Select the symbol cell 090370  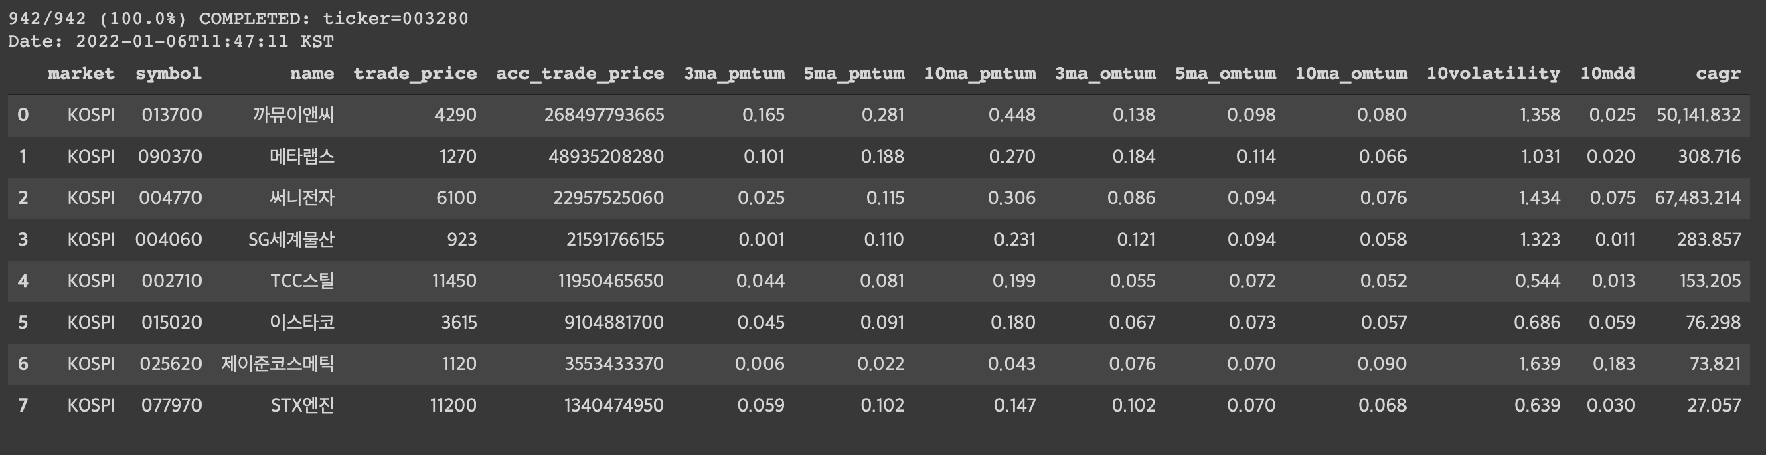(169, 156)
